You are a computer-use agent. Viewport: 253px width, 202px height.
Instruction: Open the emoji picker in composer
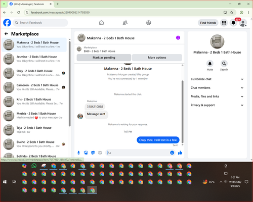[x=172, y=153]
